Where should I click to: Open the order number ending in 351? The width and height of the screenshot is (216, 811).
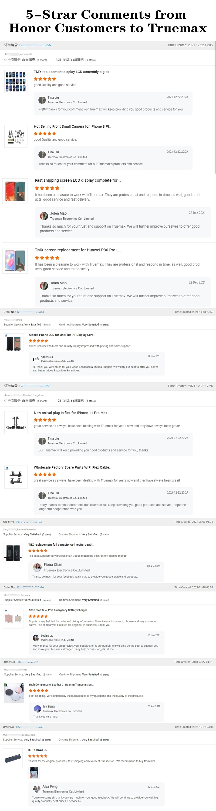(x=35, y=386)
